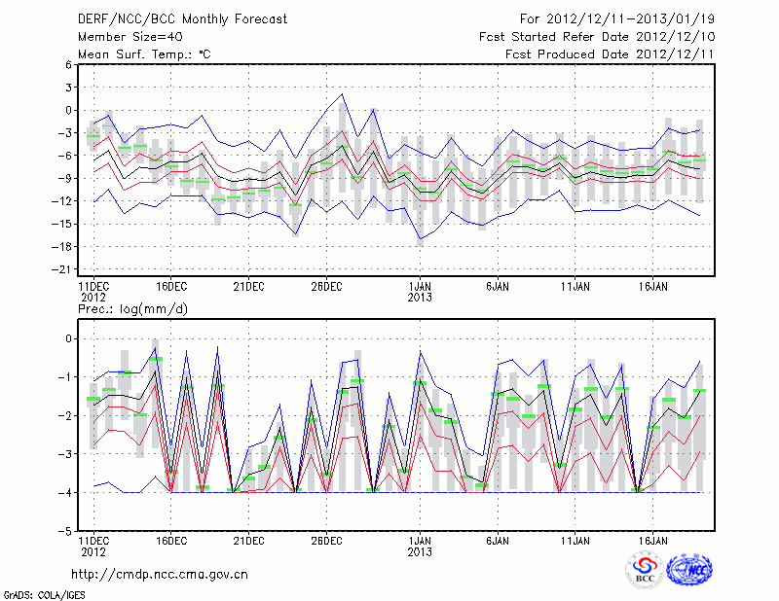Click 6JAN marker on precipitation chart axis
Image resolution: width=779 pixels, height=601 pixels.
(498, 538)
